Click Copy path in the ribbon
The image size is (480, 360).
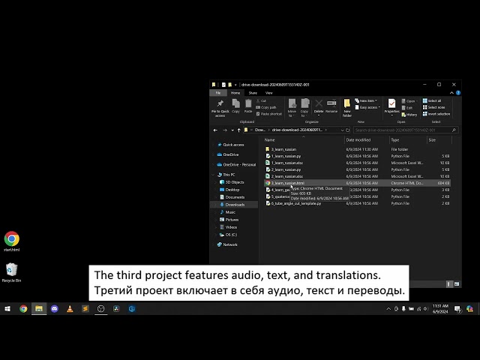pyautogui.click(x=266, y=107)
